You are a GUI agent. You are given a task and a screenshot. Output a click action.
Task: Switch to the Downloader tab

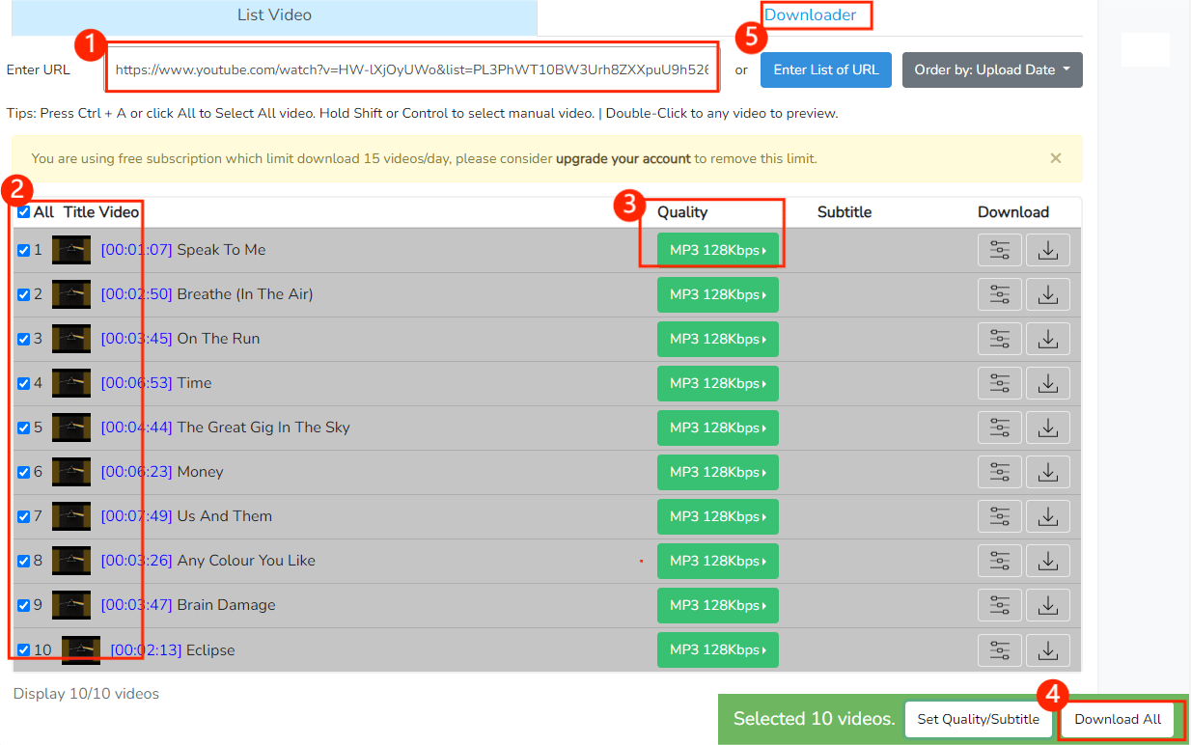tap(810, 15)
